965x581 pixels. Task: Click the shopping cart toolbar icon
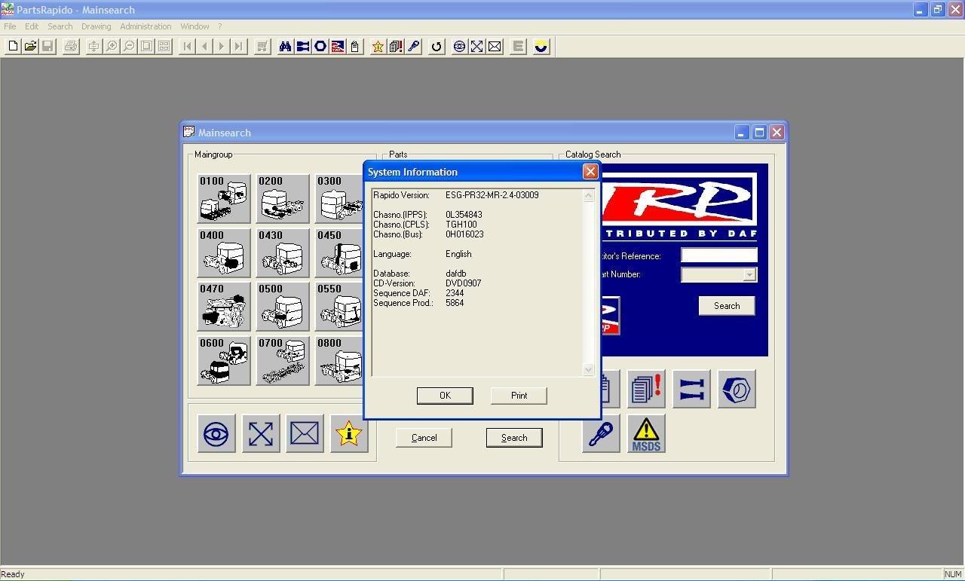pos(262,47)
